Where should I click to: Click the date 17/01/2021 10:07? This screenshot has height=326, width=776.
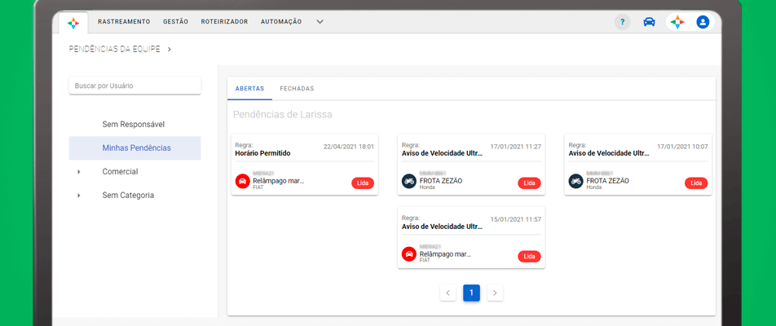pyautogui.click(x=682, y=147)
